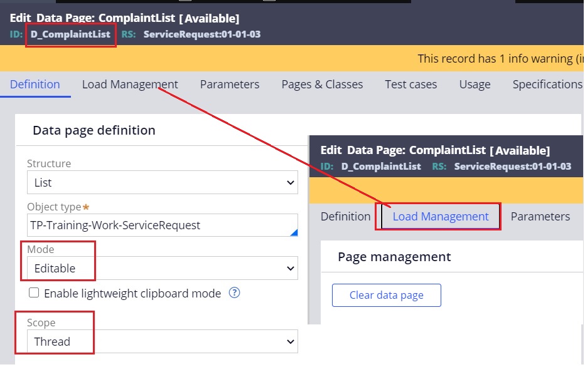Open Parameters in the foreground dialog
The image size is (585, 367).
coord(540,215)
